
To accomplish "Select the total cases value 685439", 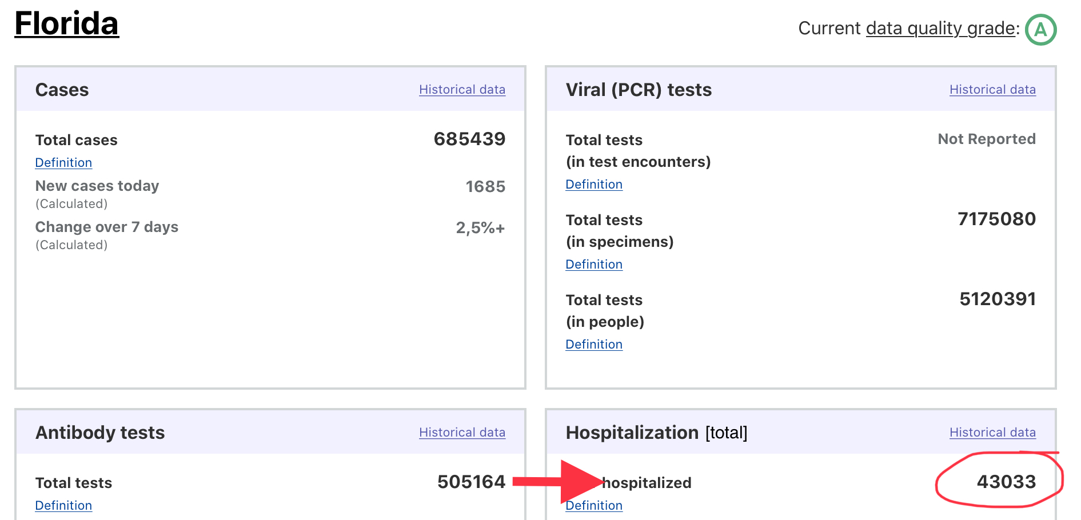I will click(469, 139).
